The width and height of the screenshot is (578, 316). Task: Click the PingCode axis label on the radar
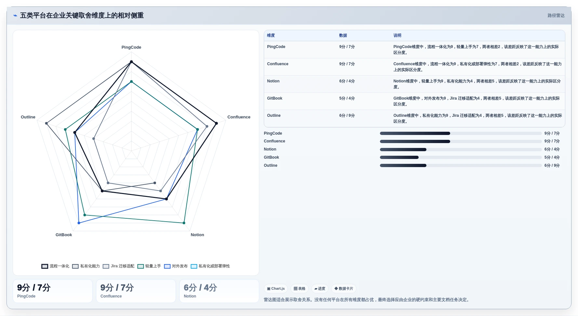[x=131, y=47]
